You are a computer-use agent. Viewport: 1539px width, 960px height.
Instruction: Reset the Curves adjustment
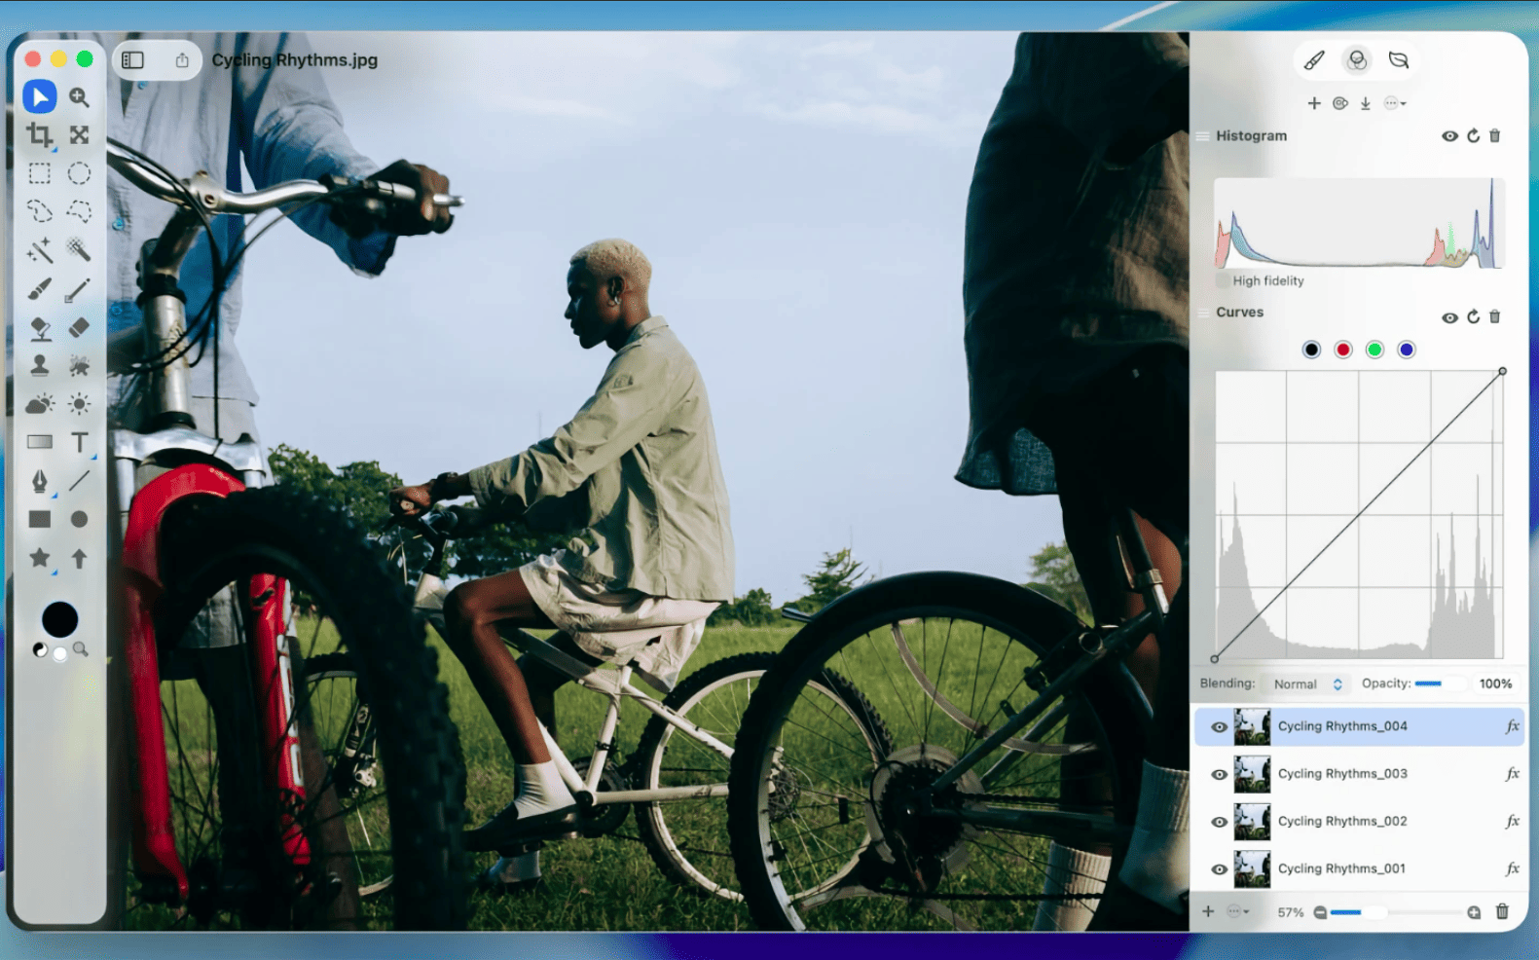[1473, 317]
